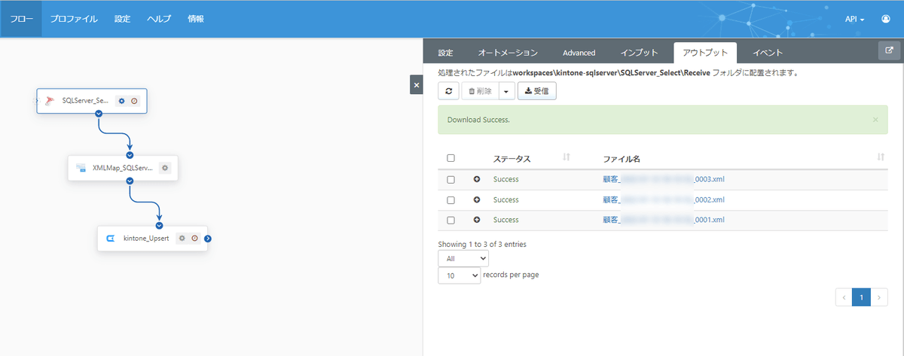
Task: Click right-side output arrow of kintone_Upsert
Action: pyautogui.click(x=208, y=239)
